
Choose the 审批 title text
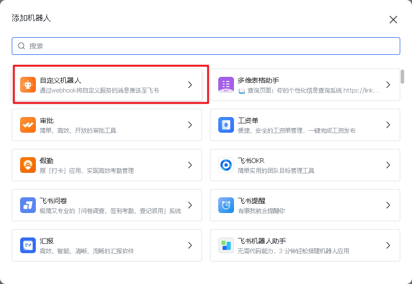(47, 120)
